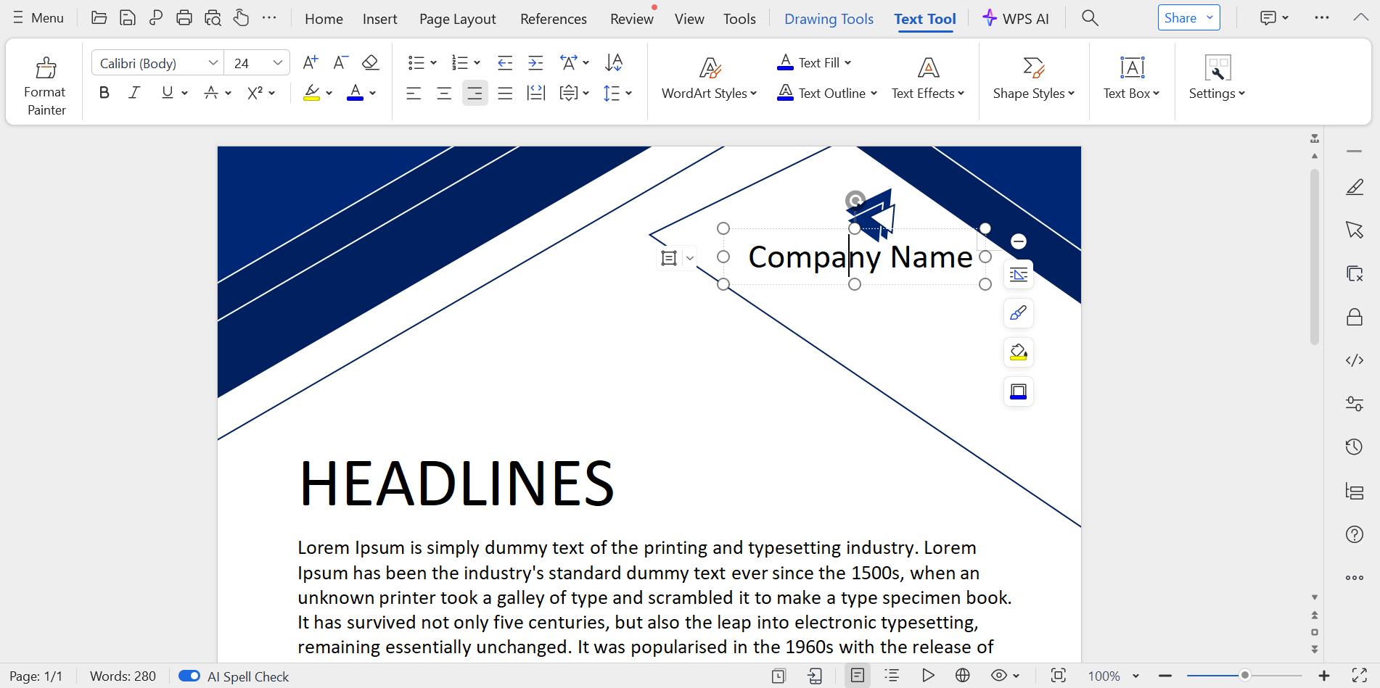Open the zoom percentage selector
The width and height of the screenshot is (1380, 688).
point(1114,676)
